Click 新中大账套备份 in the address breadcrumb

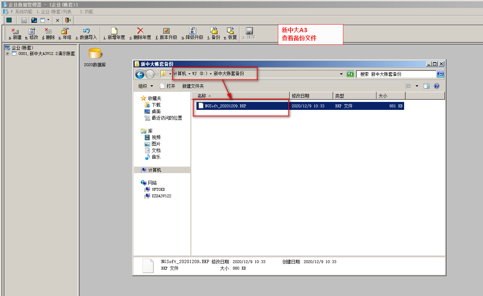pos(229,73)
